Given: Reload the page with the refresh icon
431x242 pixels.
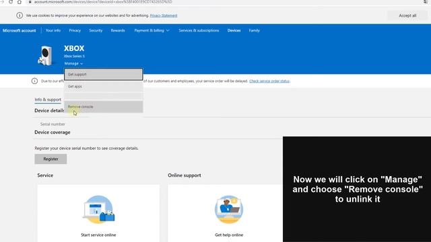Looking at the screenshot, I should (x=11, y=2).
